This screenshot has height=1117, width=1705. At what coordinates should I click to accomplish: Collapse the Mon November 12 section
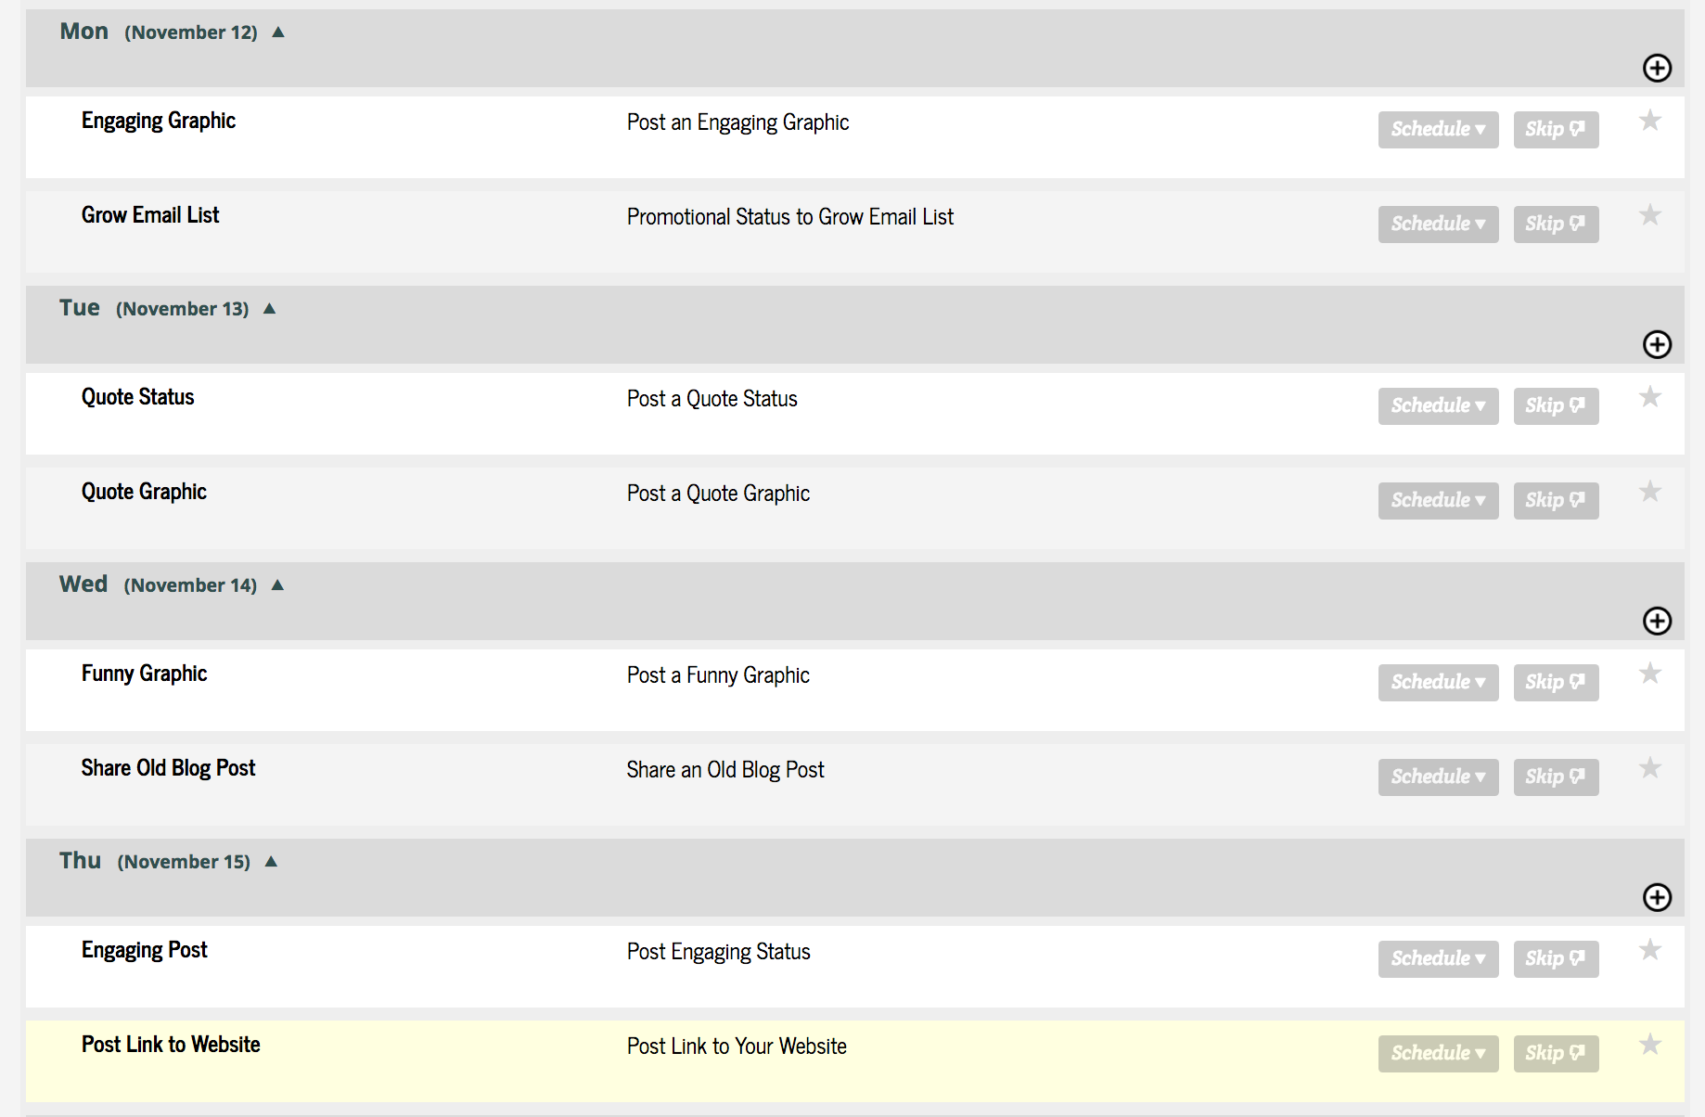coord(278,32)
